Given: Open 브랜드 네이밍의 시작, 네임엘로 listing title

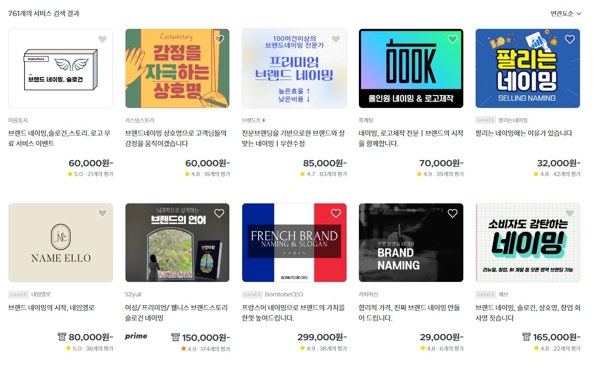Looking at the screenshot, I should click(51, 308).
